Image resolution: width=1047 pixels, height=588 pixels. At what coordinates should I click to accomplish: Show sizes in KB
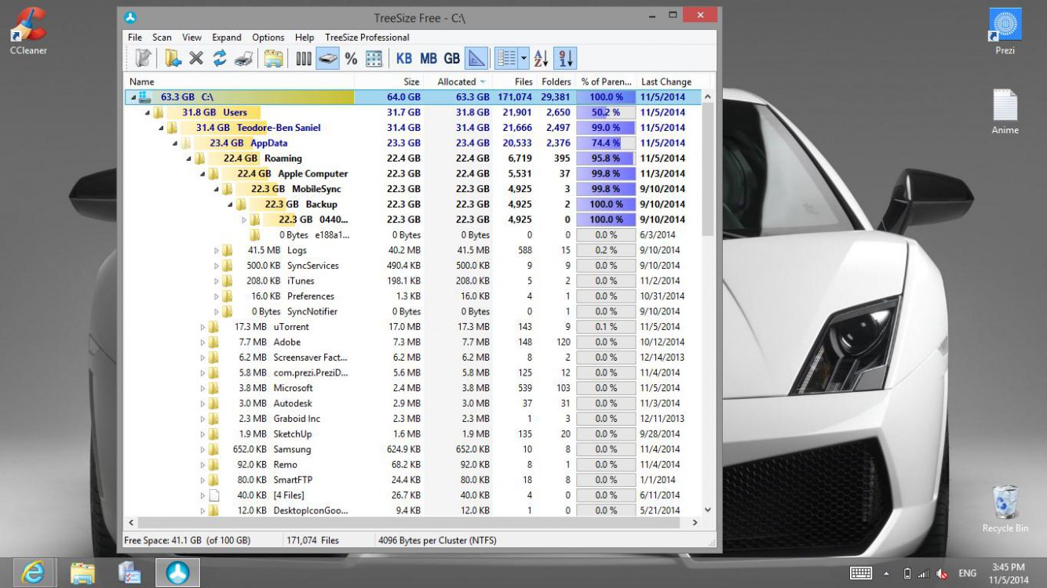pyautogui.click(x=404, y=58)
